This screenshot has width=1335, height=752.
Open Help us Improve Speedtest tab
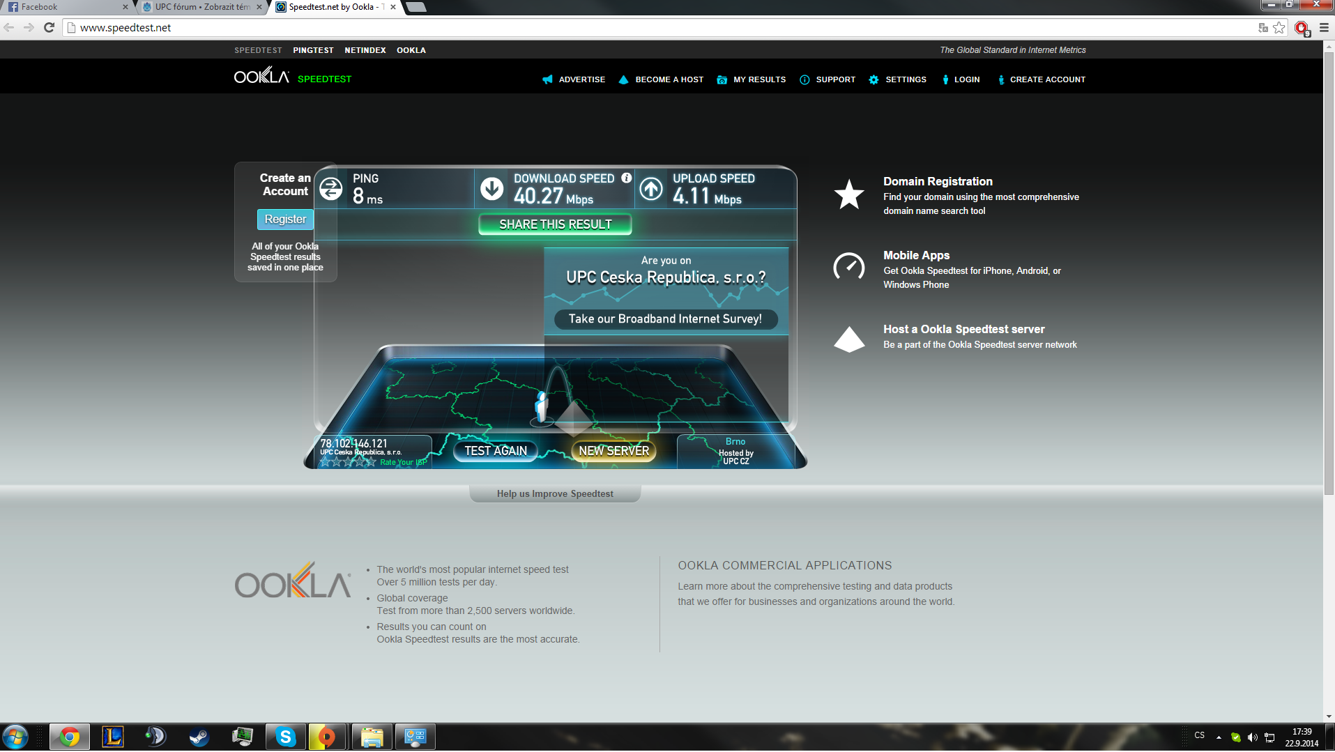point(555,493)
